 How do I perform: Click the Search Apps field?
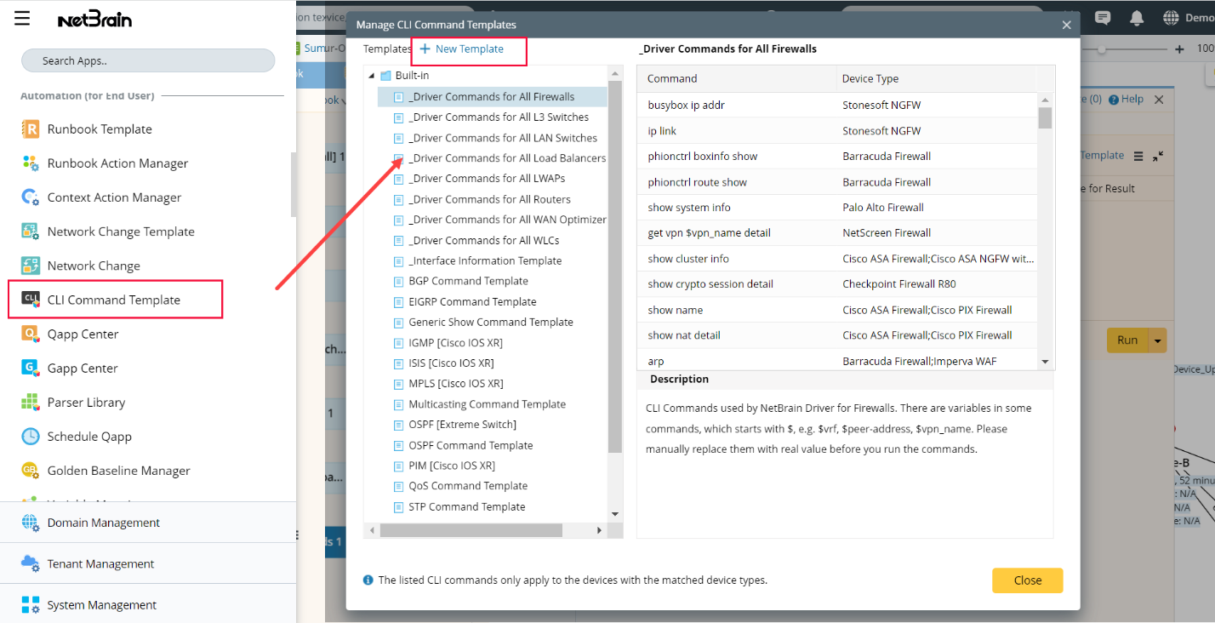[148, 60]
